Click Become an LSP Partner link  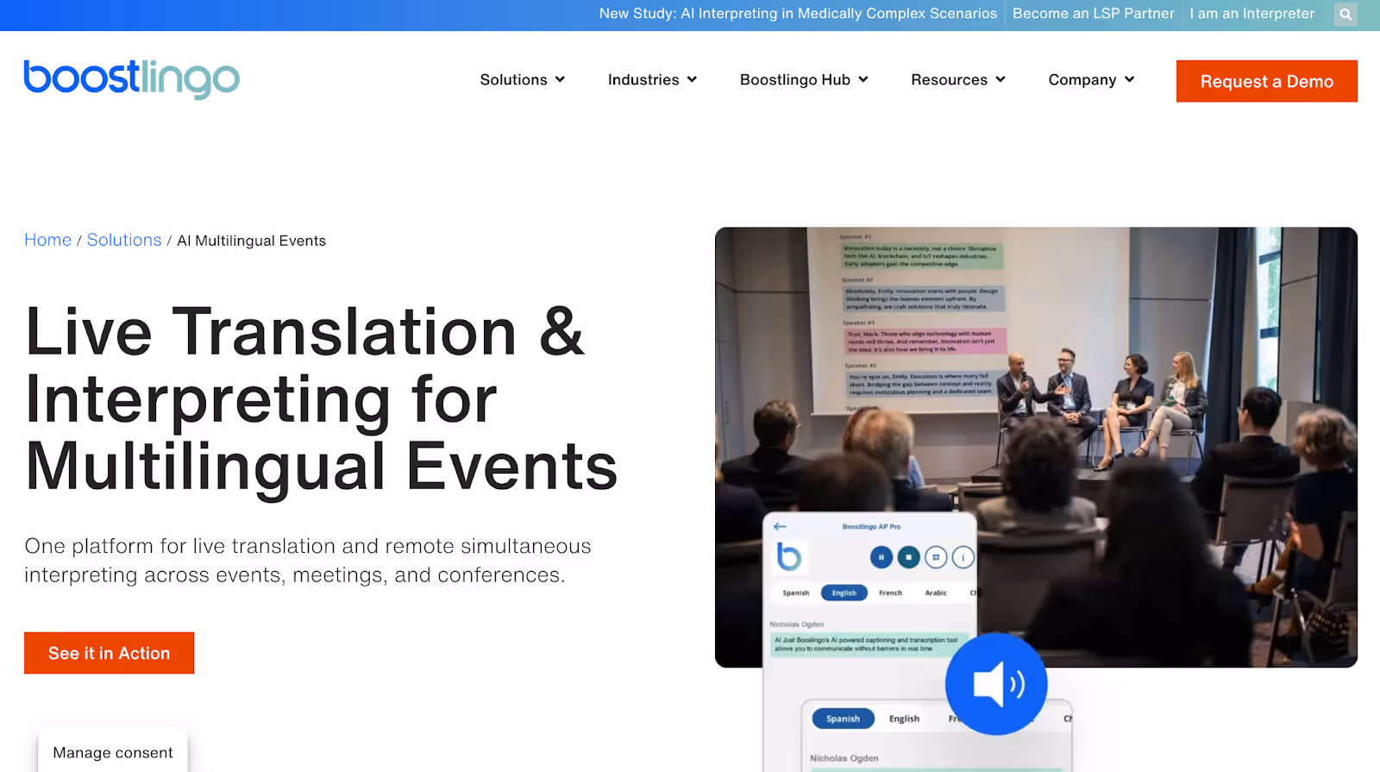[x=1094, y=14]
